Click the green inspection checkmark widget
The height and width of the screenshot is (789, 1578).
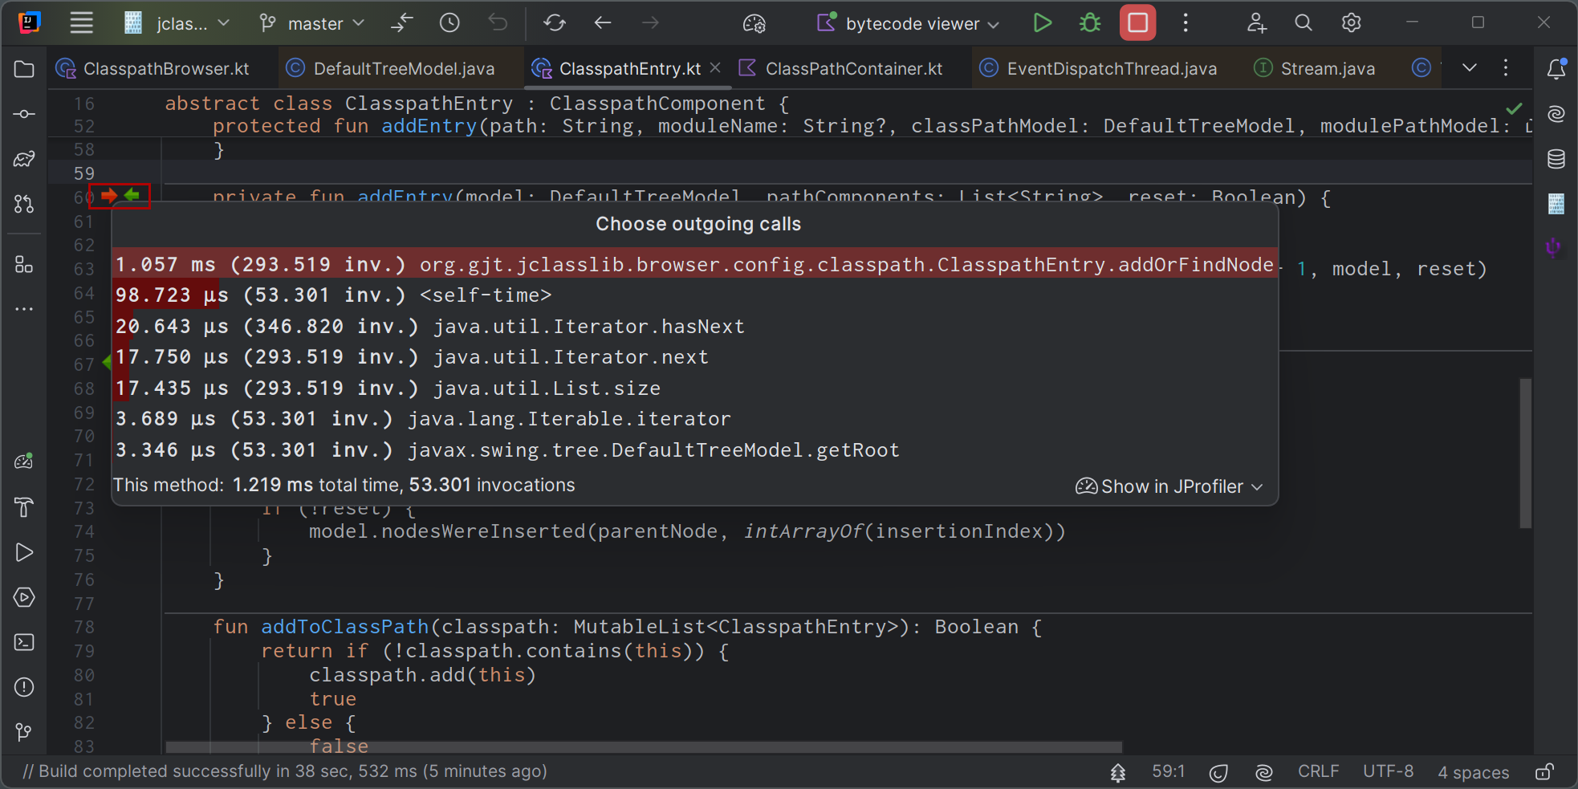click(1514, 108)
